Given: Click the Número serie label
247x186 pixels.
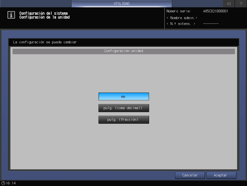Looking at the screenshot, I should pyautogui.click(x=179, y=11).
